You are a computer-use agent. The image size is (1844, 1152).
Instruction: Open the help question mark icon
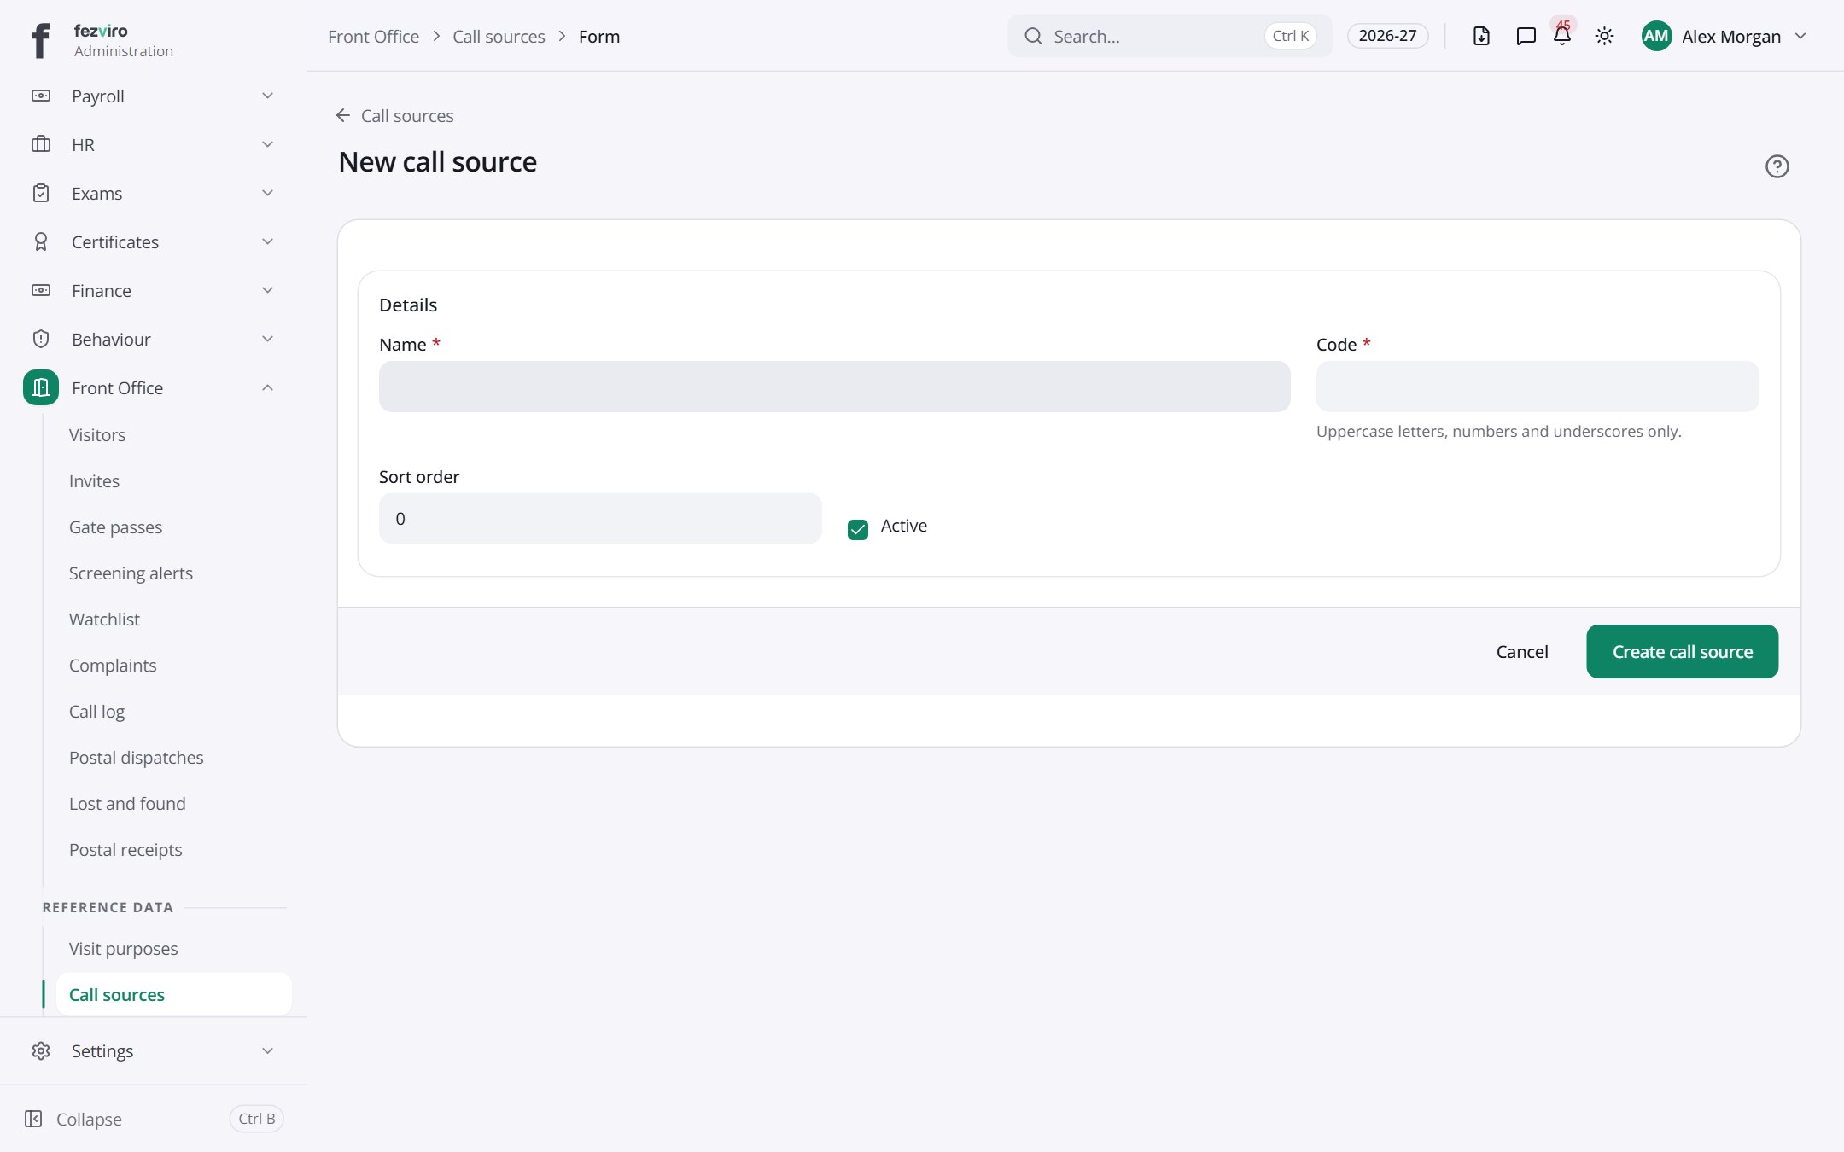point(1777,166)
